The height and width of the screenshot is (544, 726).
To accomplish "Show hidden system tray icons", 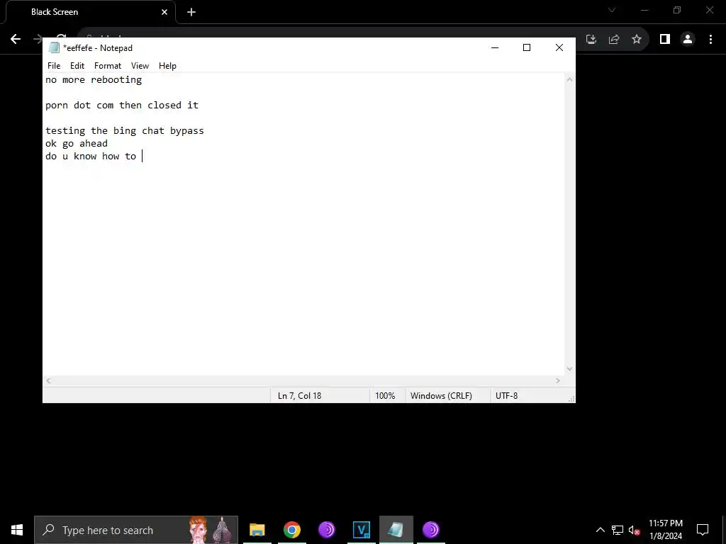I will click(x=600, y=530).
